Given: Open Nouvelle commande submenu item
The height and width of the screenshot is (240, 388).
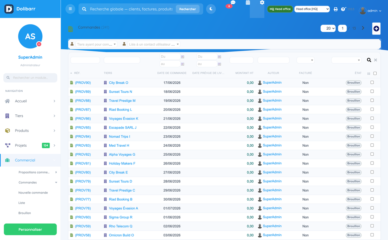Looking at the screenshot, I should pos(33,193).
